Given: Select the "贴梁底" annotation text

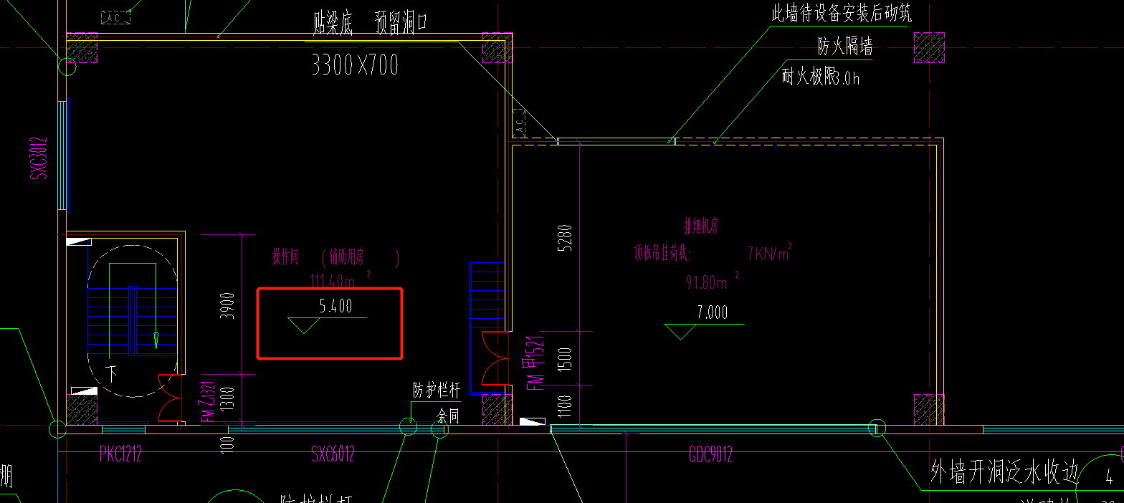Looking at the screenshot, I should 334,24.
